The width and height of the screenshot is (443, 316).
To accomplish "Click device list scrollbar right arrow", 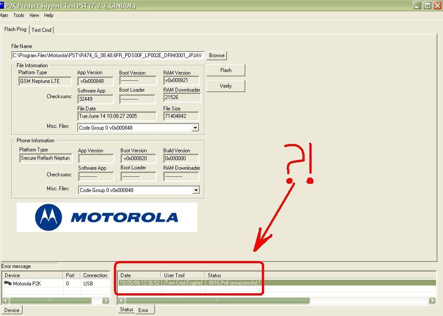I will tap(106, 300).
